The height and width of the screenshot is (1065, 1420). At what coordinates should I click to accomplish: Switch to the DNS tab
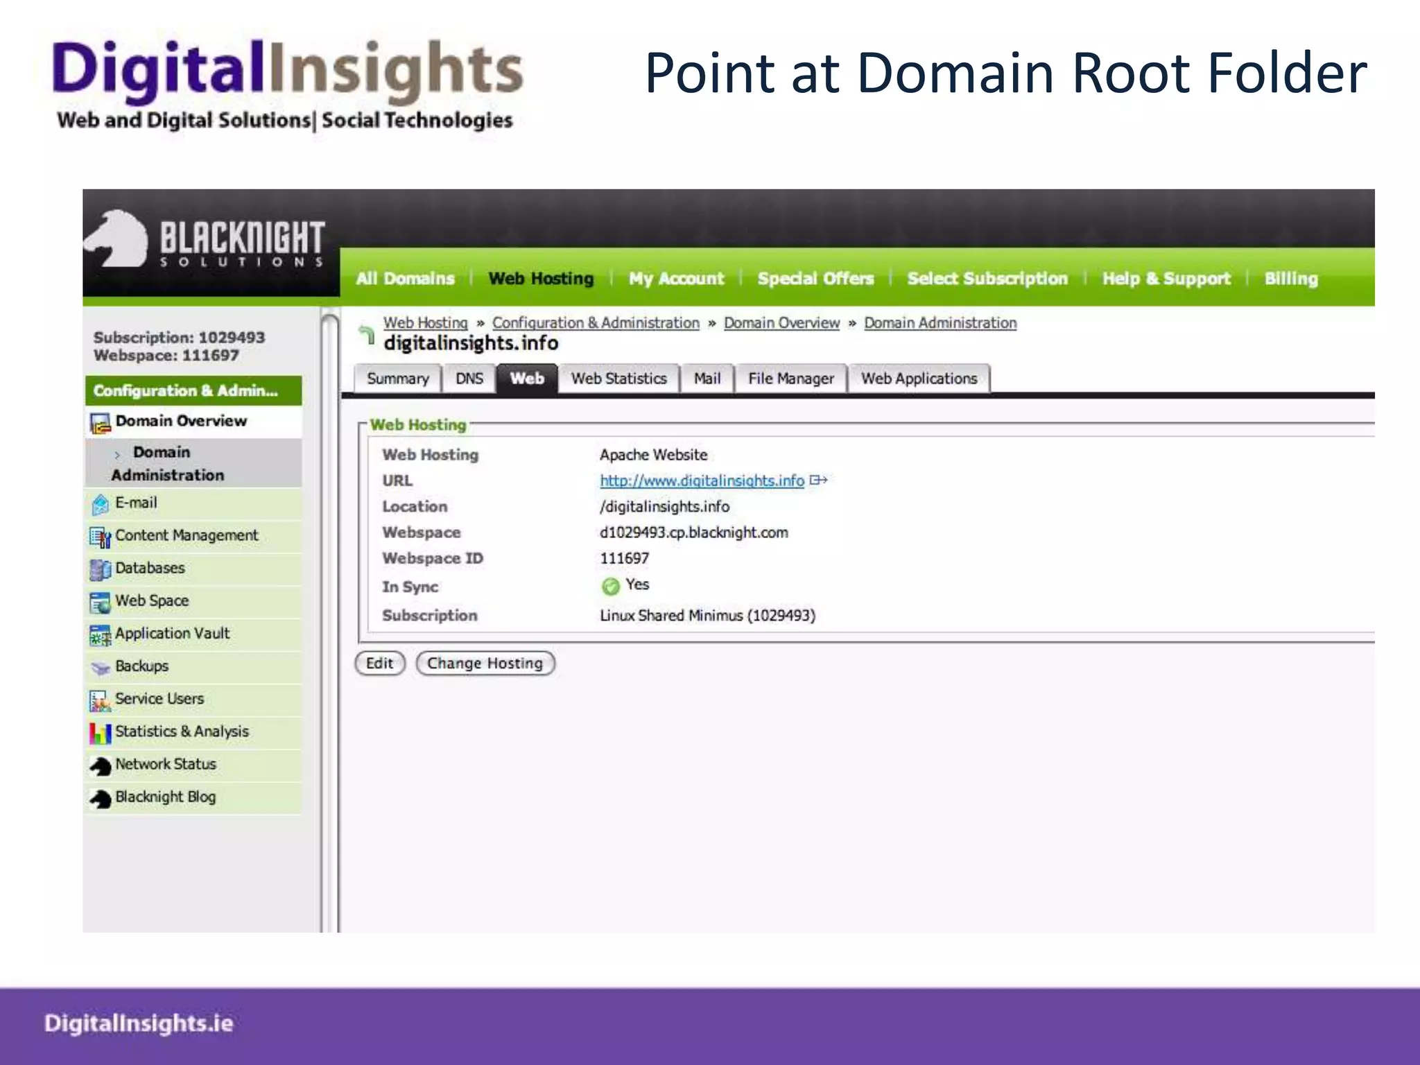pyautogui.click(x=469, y=379)
